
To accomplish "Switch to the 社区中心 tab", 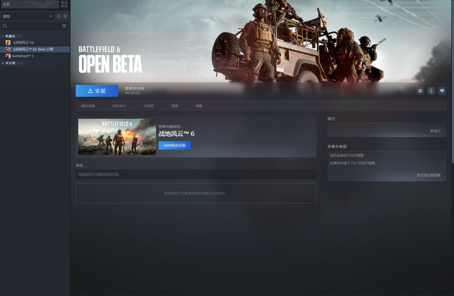I will point(119,106).
